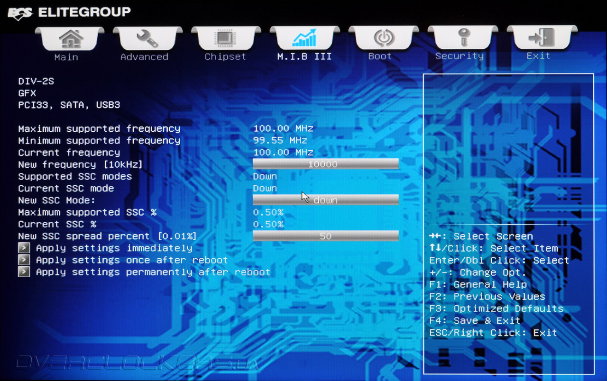
Task: Edit the New frequency value 10000
Action: [326, 164]
